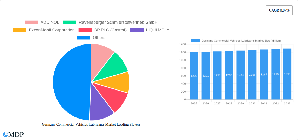Toggle the Market Size bar chart legend swatch
Screen dimensions: 298x140
(x=196, y=41)
